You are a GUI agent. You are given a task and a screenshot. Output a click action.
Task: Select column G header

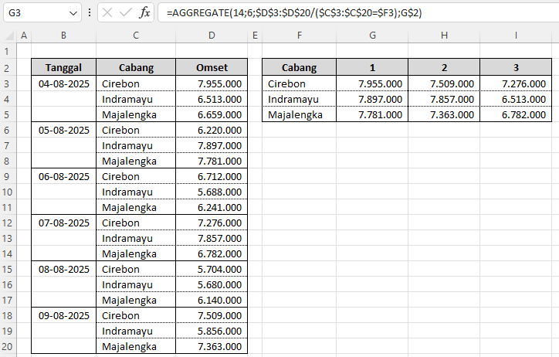pyautogui.click(x=372, y=36)
